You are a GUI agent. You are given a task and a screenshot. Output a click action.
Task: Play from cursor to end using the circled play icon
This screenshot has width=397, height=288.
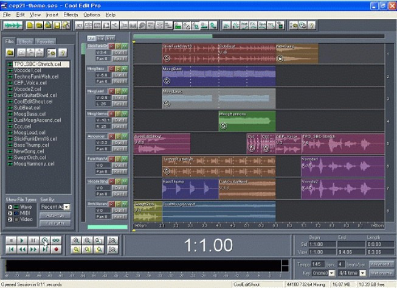click(x=44, y=241)
